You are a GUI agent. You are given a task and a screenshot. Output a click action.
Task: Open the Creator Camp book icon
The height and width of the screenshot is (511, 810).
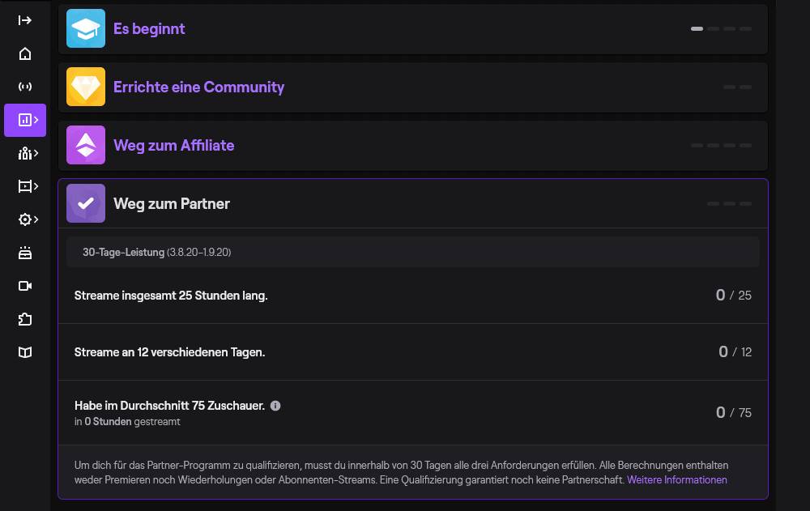pyautogui.click(x=24, y=352)
